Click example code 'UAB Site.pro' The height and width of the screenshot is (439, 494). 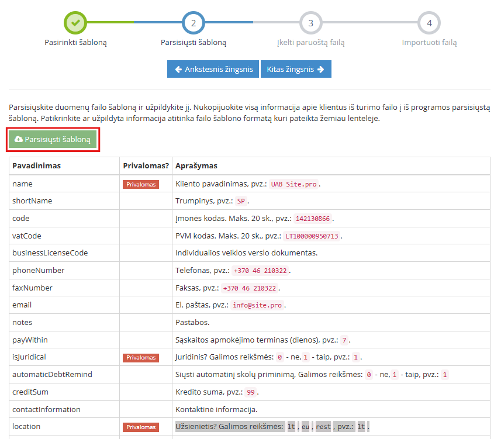pos(293,184)
